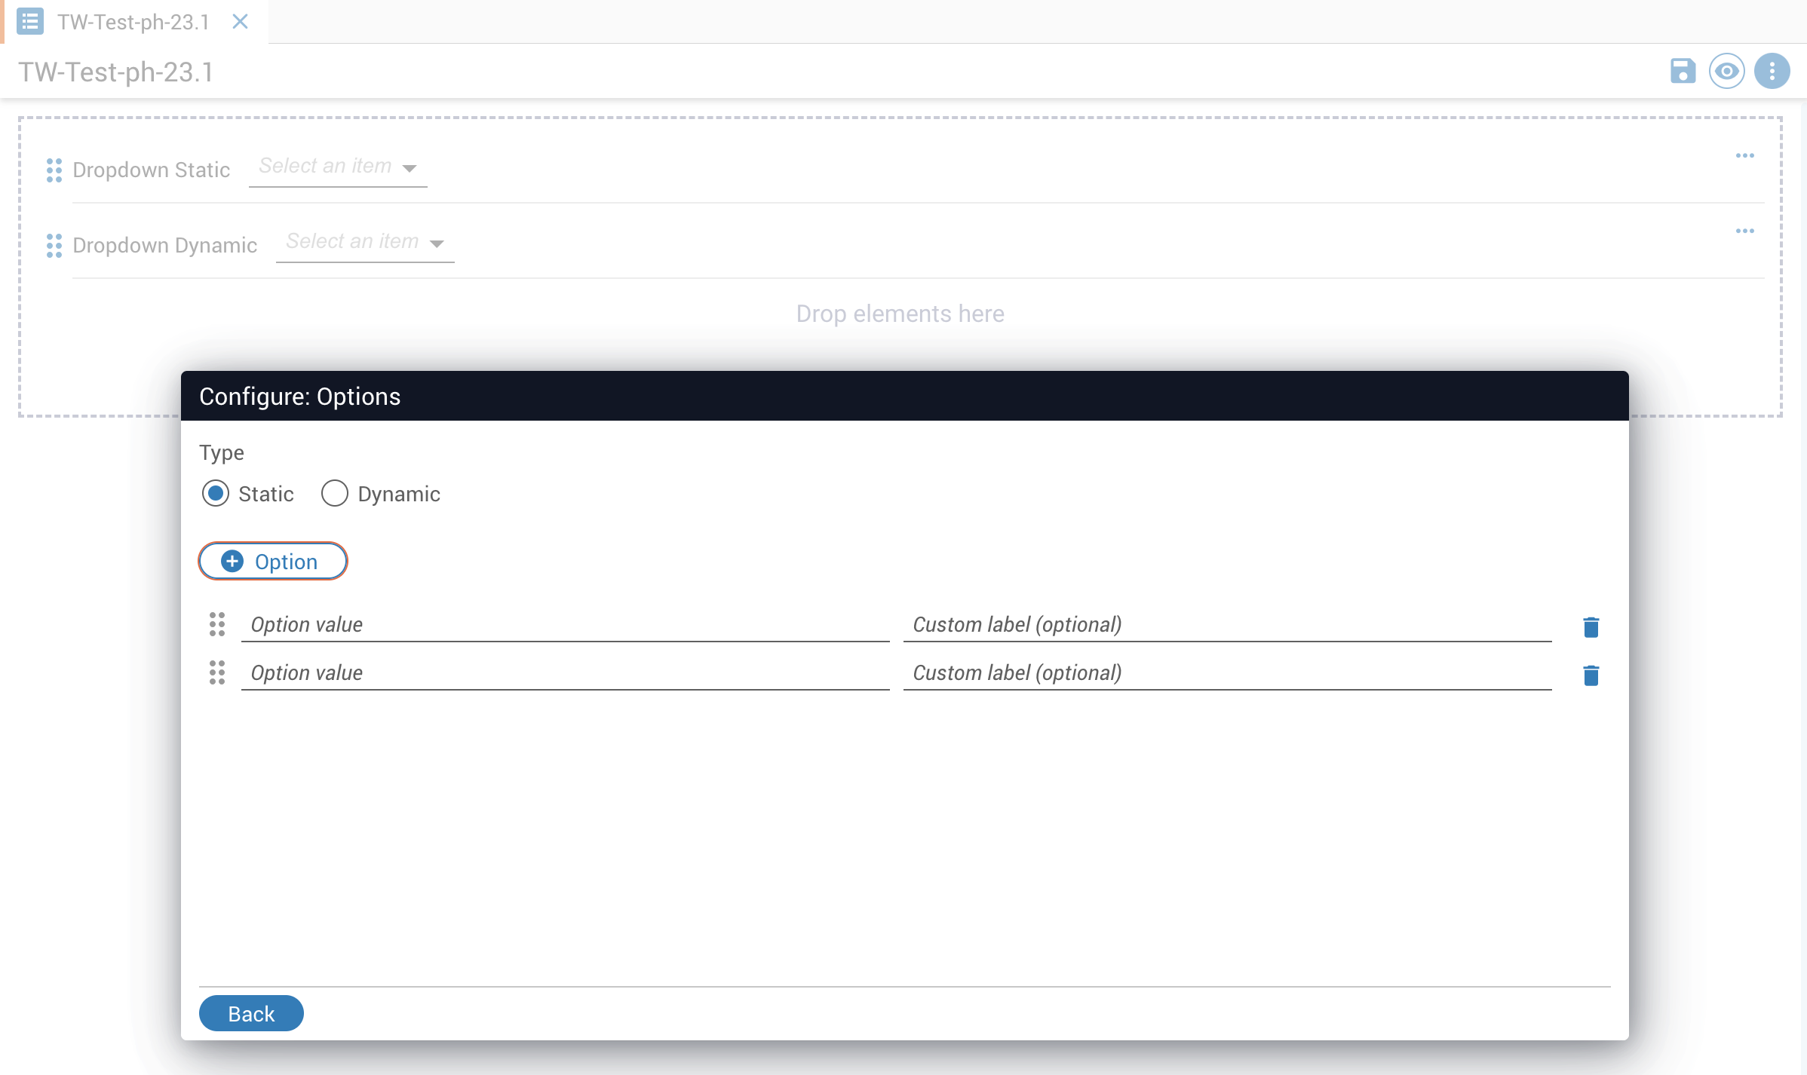The image size is (1807, 1075).
Task: Open ellipsis menu for Dropdown Static row
Action: 1744,156
